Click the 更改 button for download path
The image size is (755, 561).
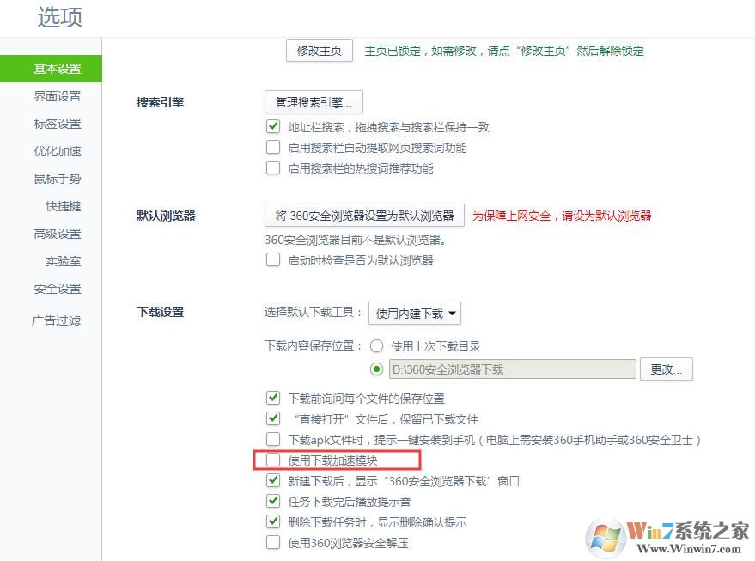(x=667, y=369)
